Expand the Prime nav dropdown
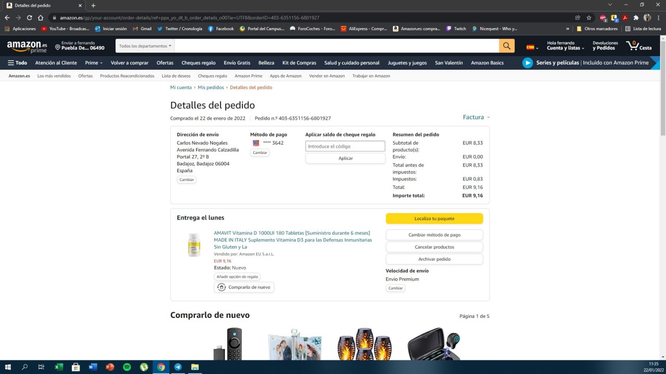 pos(94,63)
